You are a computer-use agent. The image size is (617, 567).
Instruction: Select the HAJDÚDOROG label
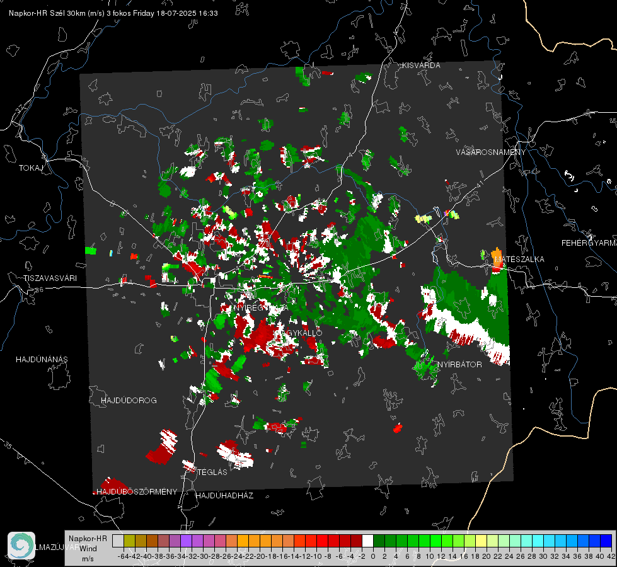(x=129, y=401)
